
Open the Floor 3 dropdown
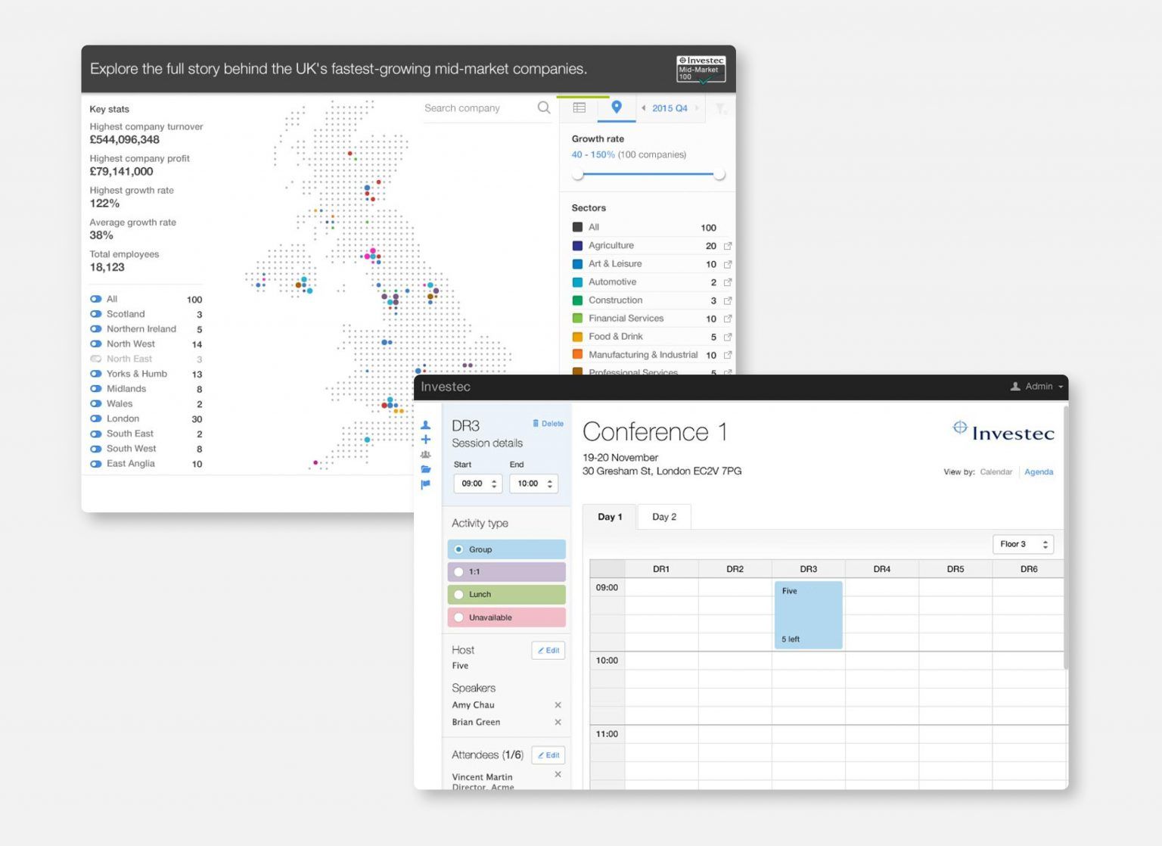pyautogui.click(x=1023, y=544)
